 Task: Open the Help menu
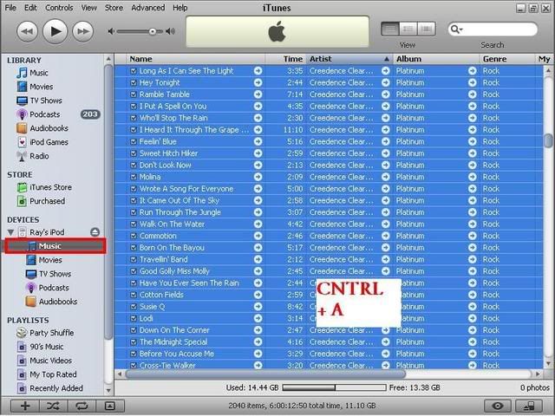(180, 8)
